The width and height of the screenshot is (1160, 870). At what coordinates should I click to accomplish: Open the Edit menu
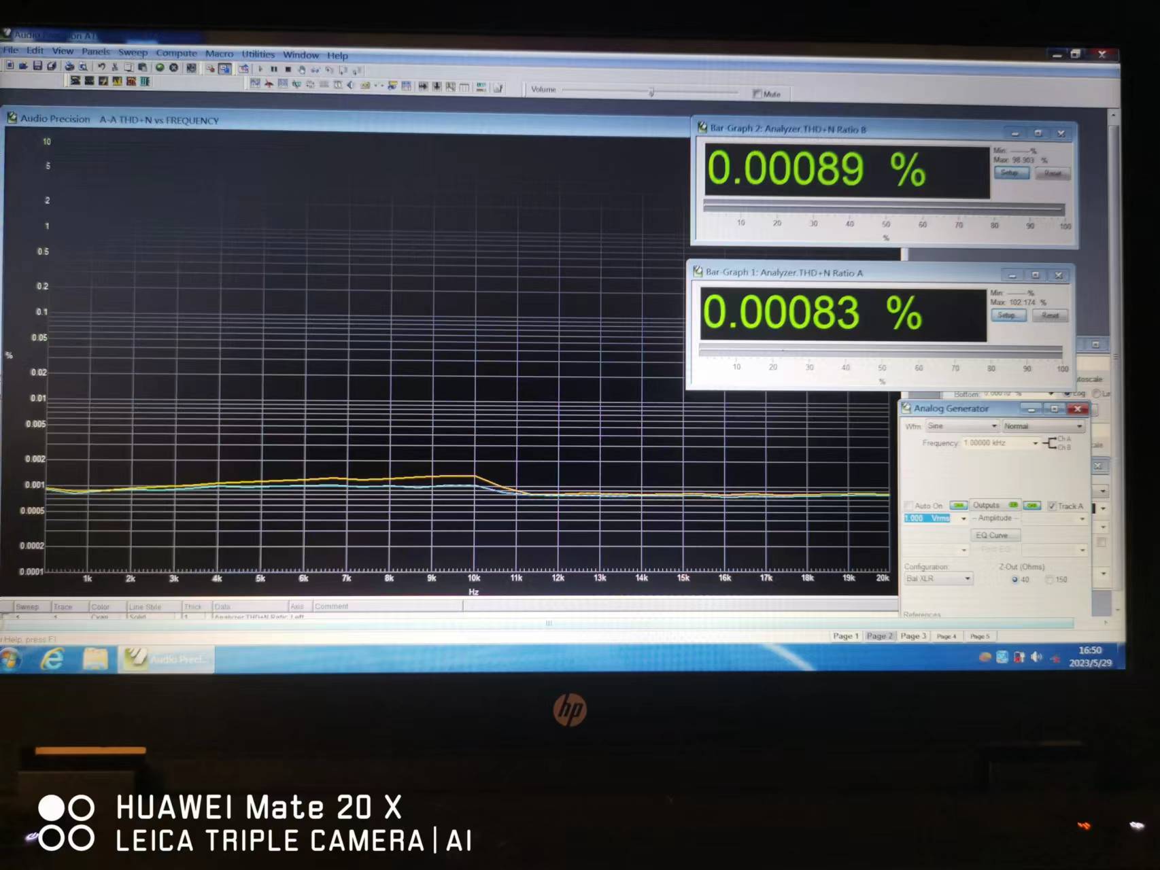click(35, 50)
